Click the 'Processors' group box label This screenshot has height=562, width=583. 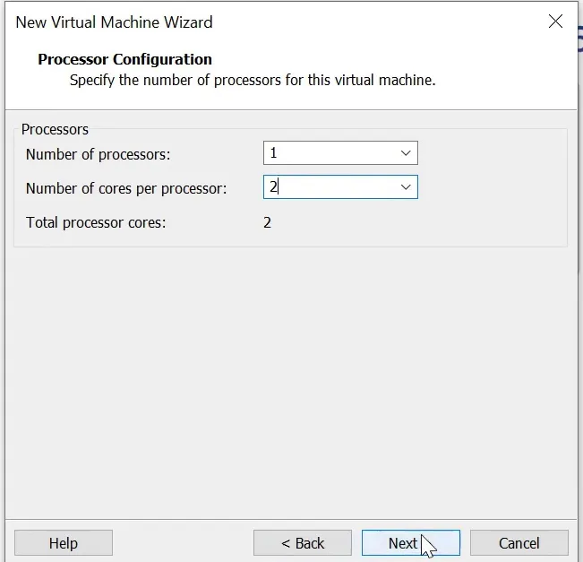coord(55,129)
